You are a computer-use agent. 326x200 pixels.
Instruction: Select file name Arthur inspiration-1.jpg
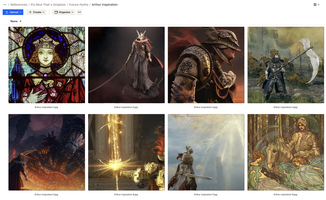point(46,107)
